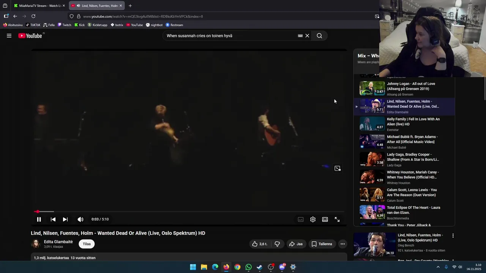
Task: Switch to theater mode
Action: coord(325,219)
